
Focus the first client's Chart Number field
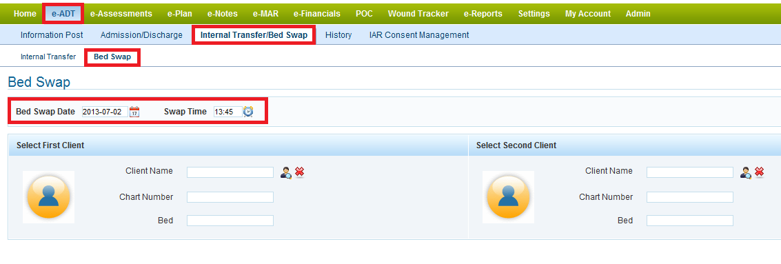230,197
